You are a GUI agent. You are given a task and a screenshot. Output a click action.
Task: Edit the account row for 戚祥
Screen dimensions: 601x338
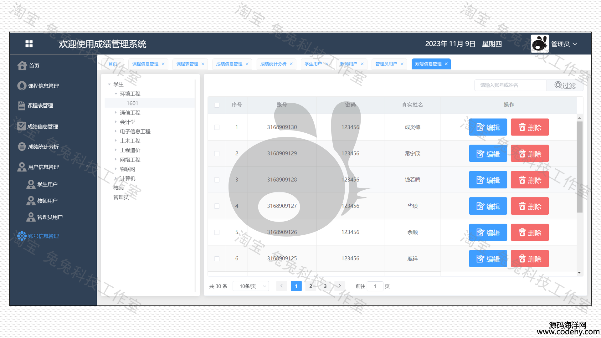pos(488,259)
